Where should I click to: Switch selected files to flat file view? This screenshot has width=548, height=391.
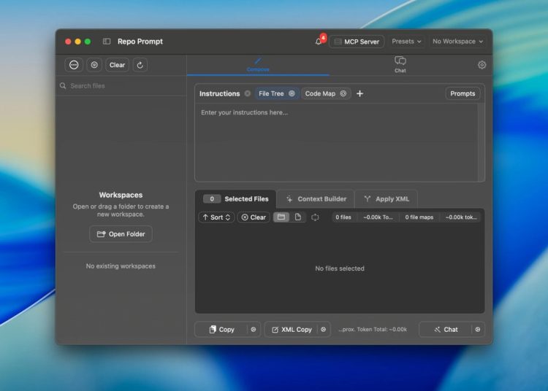point(297,217)
